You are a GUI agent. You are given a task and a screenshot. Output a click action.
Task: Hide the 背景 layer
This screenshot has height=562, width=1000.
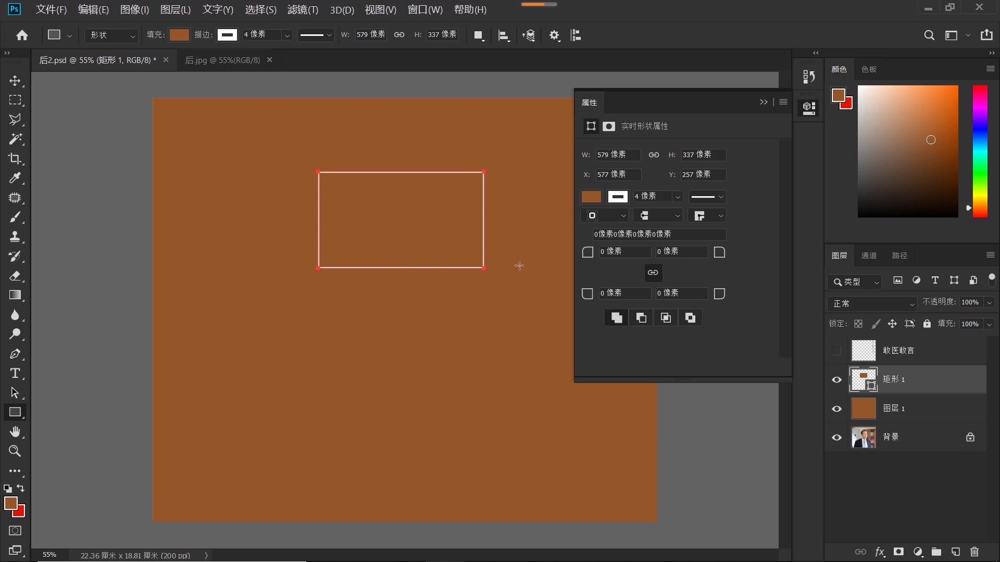click(836, 437)
